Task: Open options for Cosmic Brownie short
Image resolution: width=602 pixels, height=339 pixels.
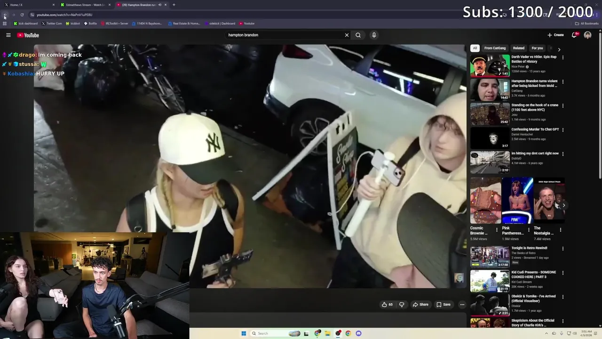Action: pos(497,230)
